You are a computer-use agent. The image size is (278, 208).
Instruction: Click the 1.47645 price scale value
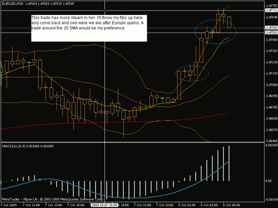[272, 17]
